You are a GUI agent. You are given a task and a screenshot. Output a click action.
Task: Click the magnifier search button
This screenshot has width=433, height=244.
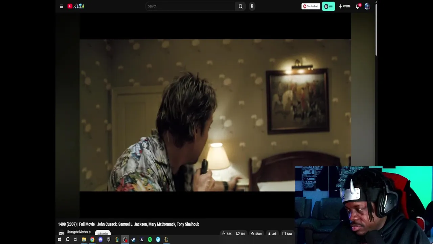pos(241,6)
